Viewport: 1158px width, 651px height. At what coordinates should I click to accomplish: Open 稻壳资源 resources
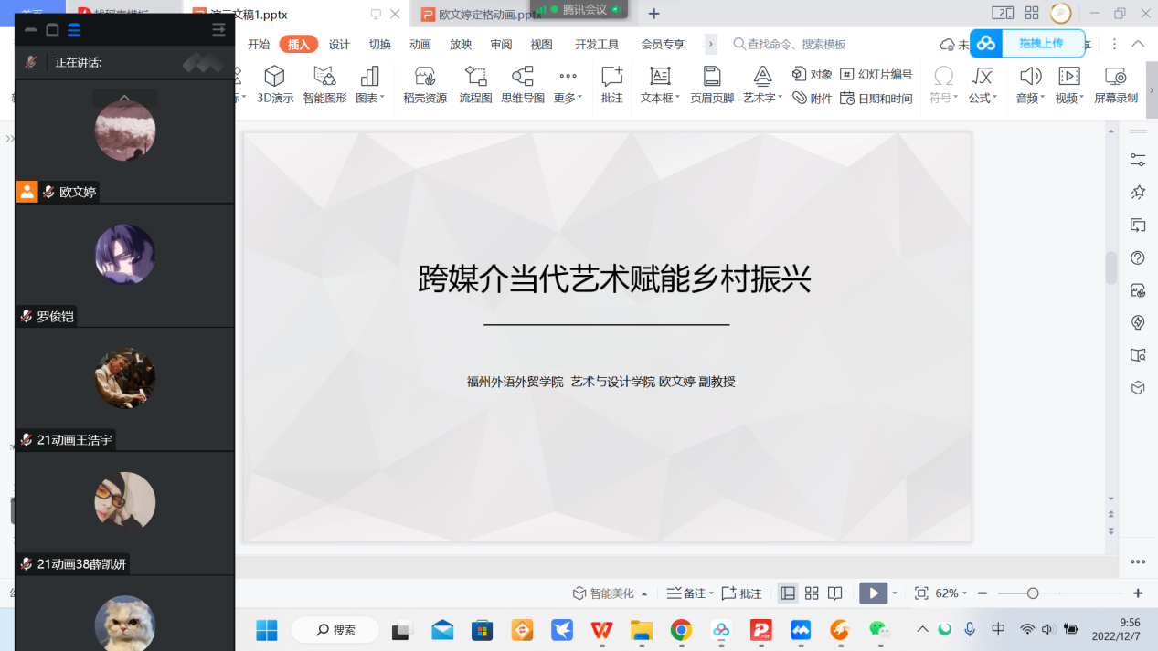click(425, 85)
